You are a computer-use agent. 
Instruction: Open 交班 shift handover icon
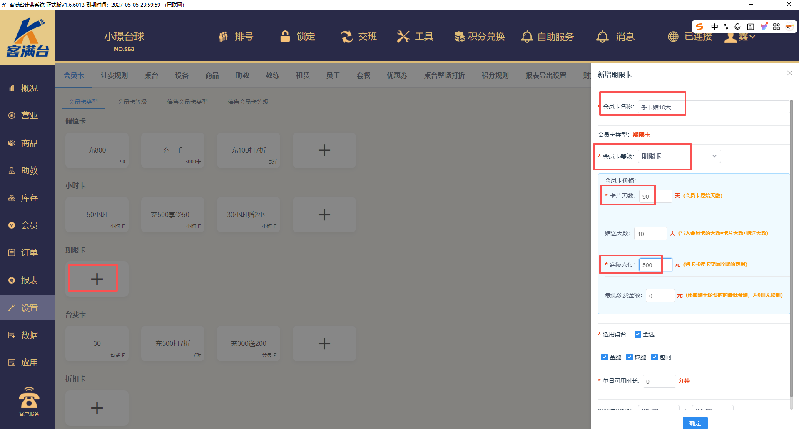tap(346, 37)
